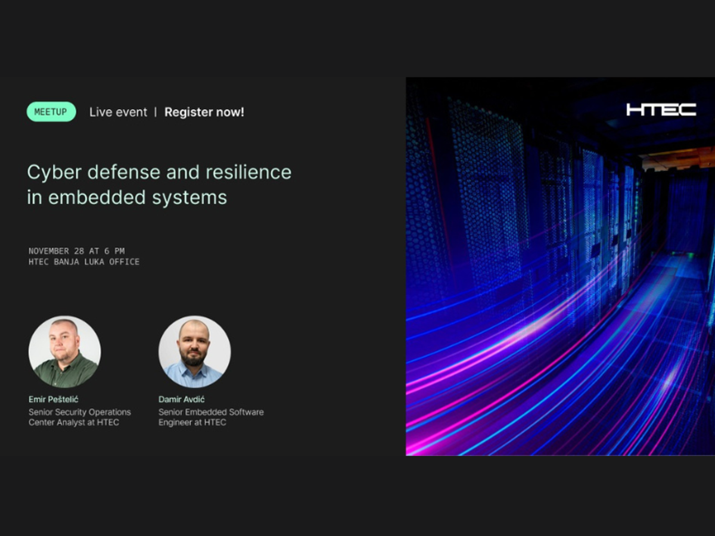Open Damir Avdić's round profile photo

[x=194, y=352]
